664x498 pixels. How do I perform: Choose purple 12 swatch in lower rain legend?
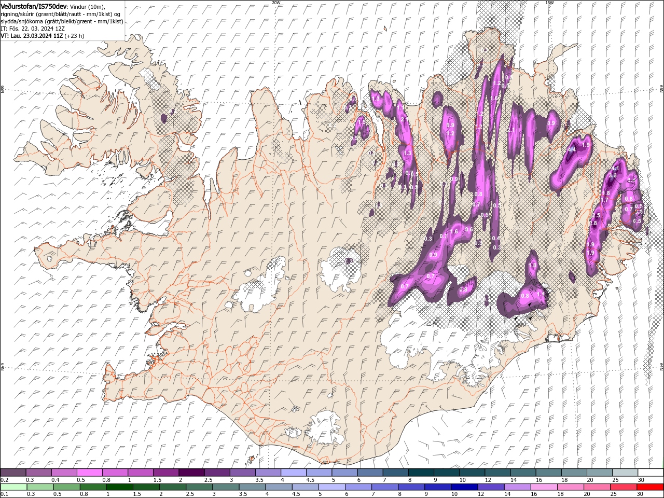pos(490,487)
